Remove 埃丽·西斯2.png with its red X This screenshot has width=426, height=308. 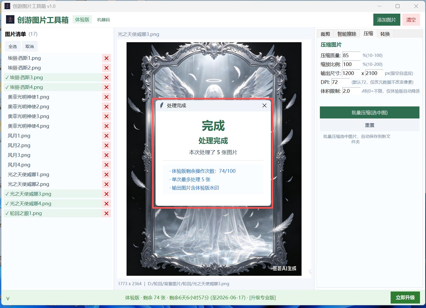tap(106, 68)
